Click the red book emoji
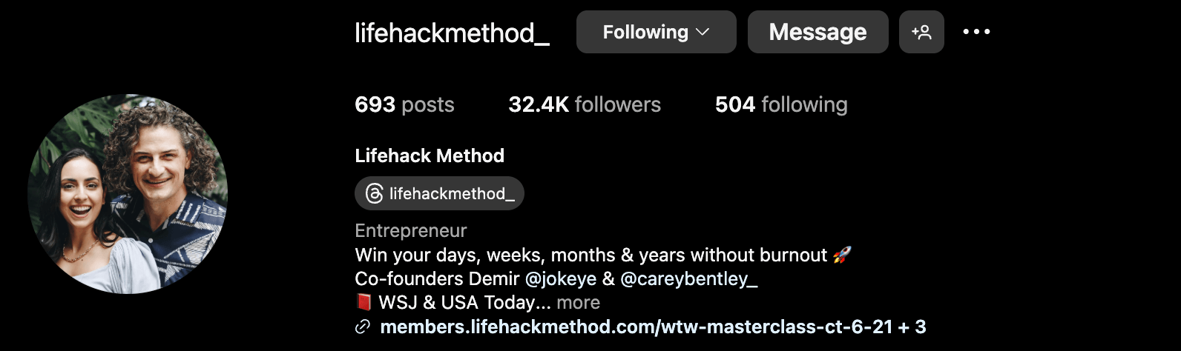Screen dimensions: 1181x351 (363, 302)
